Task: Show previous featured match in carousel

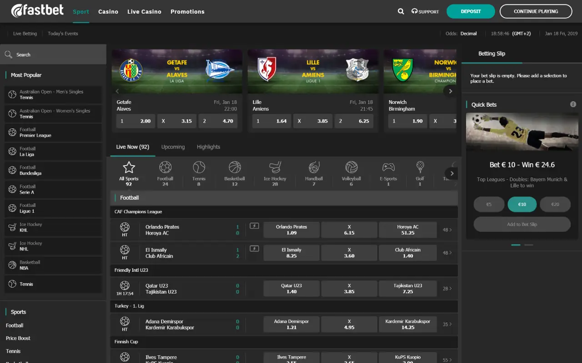Action: point(117,91)
